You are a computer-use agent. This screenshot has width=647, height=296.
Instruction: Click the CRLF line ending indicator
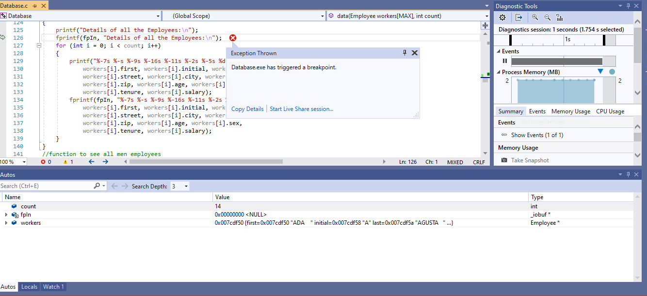click(479, 162)
